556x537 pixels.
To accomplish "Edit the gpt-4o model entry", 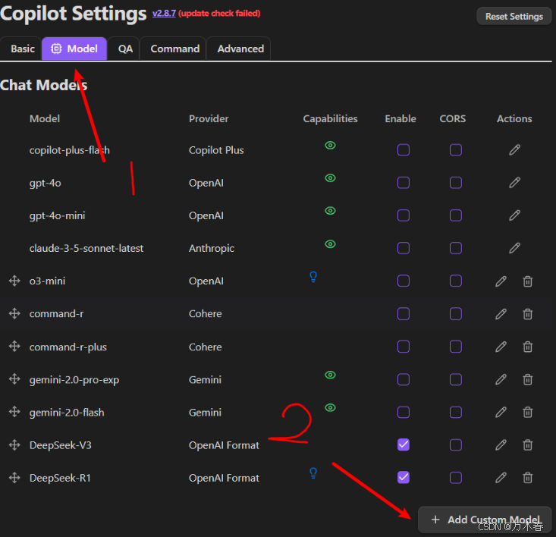I will (x=514, y=183).
